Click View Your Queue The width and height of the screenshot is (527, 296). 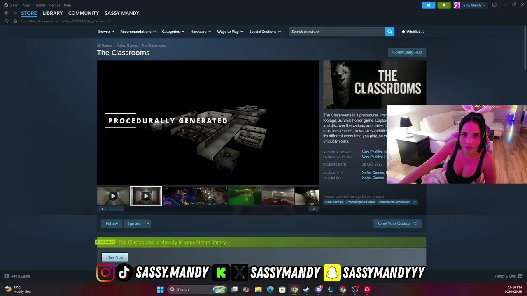pos(397,224)
